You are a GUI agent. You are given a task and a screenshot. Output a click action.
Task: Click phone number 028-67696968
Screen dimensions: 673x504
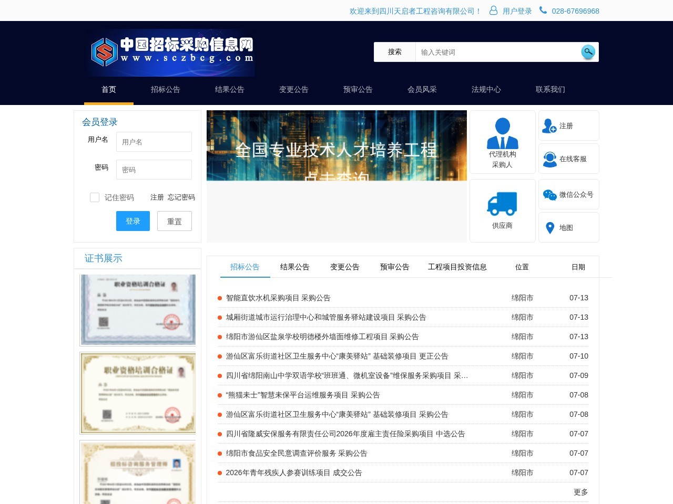pos(575,11)
